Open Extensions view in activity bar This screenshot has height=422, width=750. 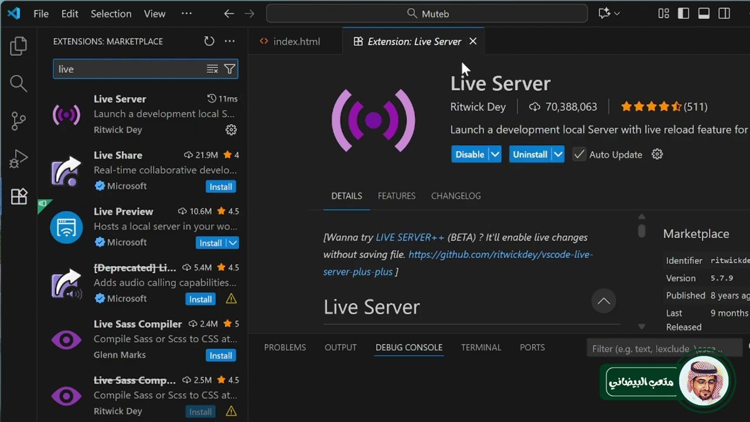(x=18, y=196)
